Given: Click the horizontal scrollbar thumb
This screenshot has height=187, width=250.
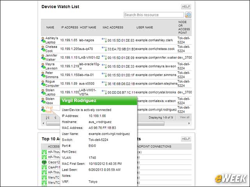Looking at the screenshot, I should pyautogui.click(x=105, y=123).
